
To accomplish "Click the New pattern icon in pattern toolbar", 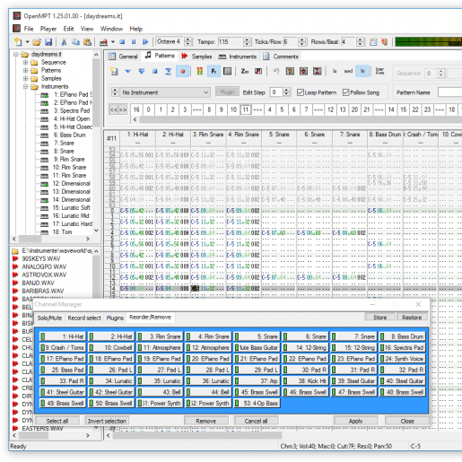I will (x=114, y=71).
